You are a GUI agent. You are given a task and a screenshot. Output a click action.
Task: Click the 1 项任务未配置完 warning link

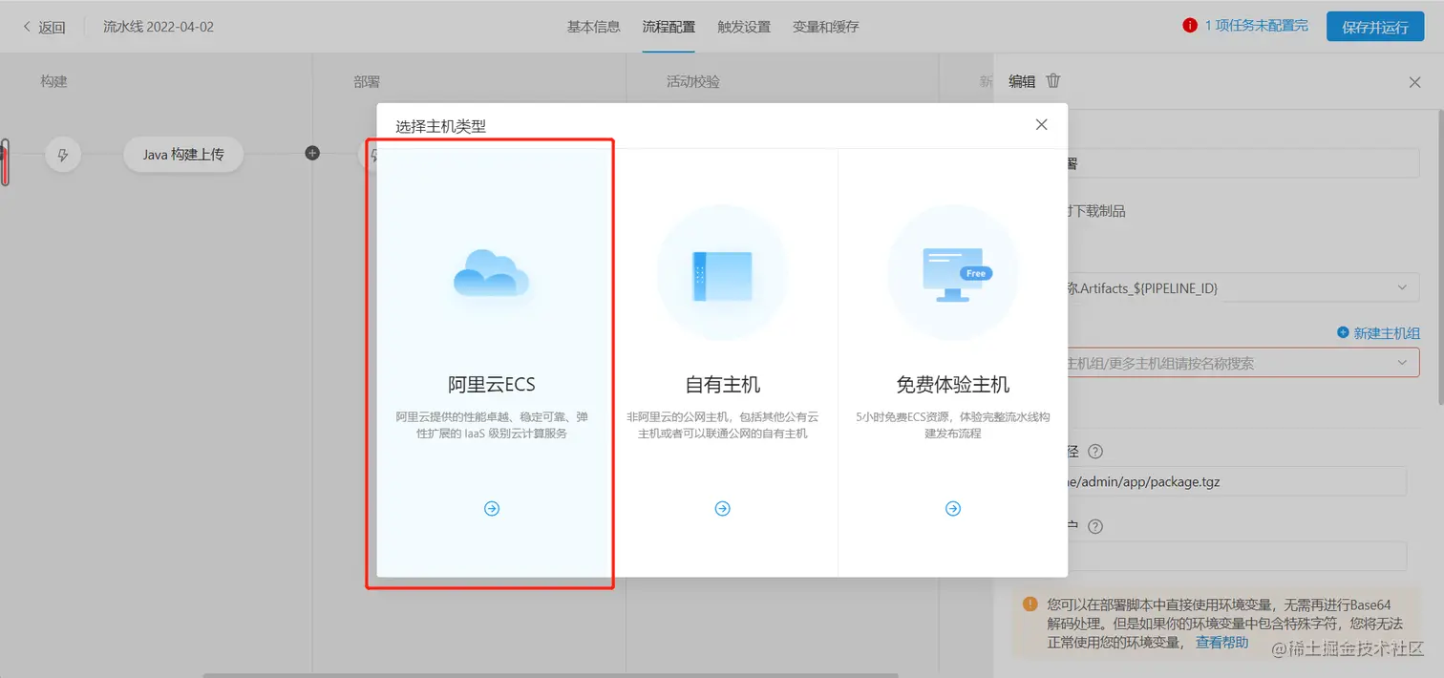1256,26
